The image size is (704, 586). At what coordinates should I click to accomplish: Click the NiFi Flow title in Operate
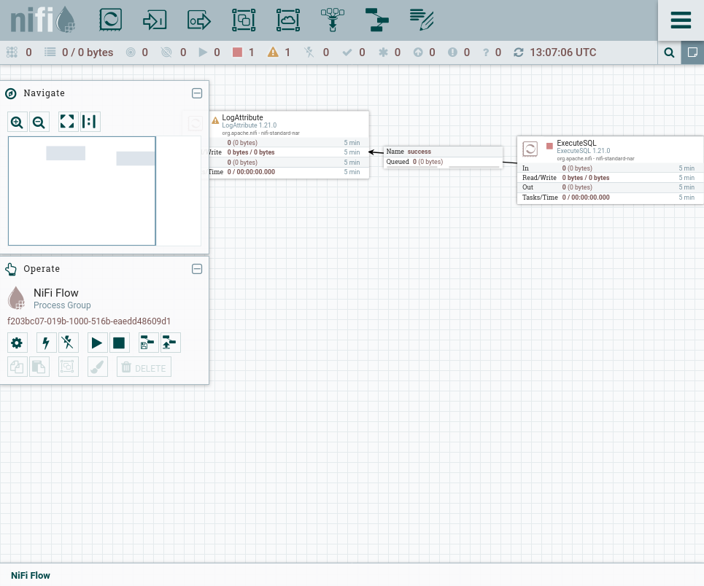click(x=56, y=293)
